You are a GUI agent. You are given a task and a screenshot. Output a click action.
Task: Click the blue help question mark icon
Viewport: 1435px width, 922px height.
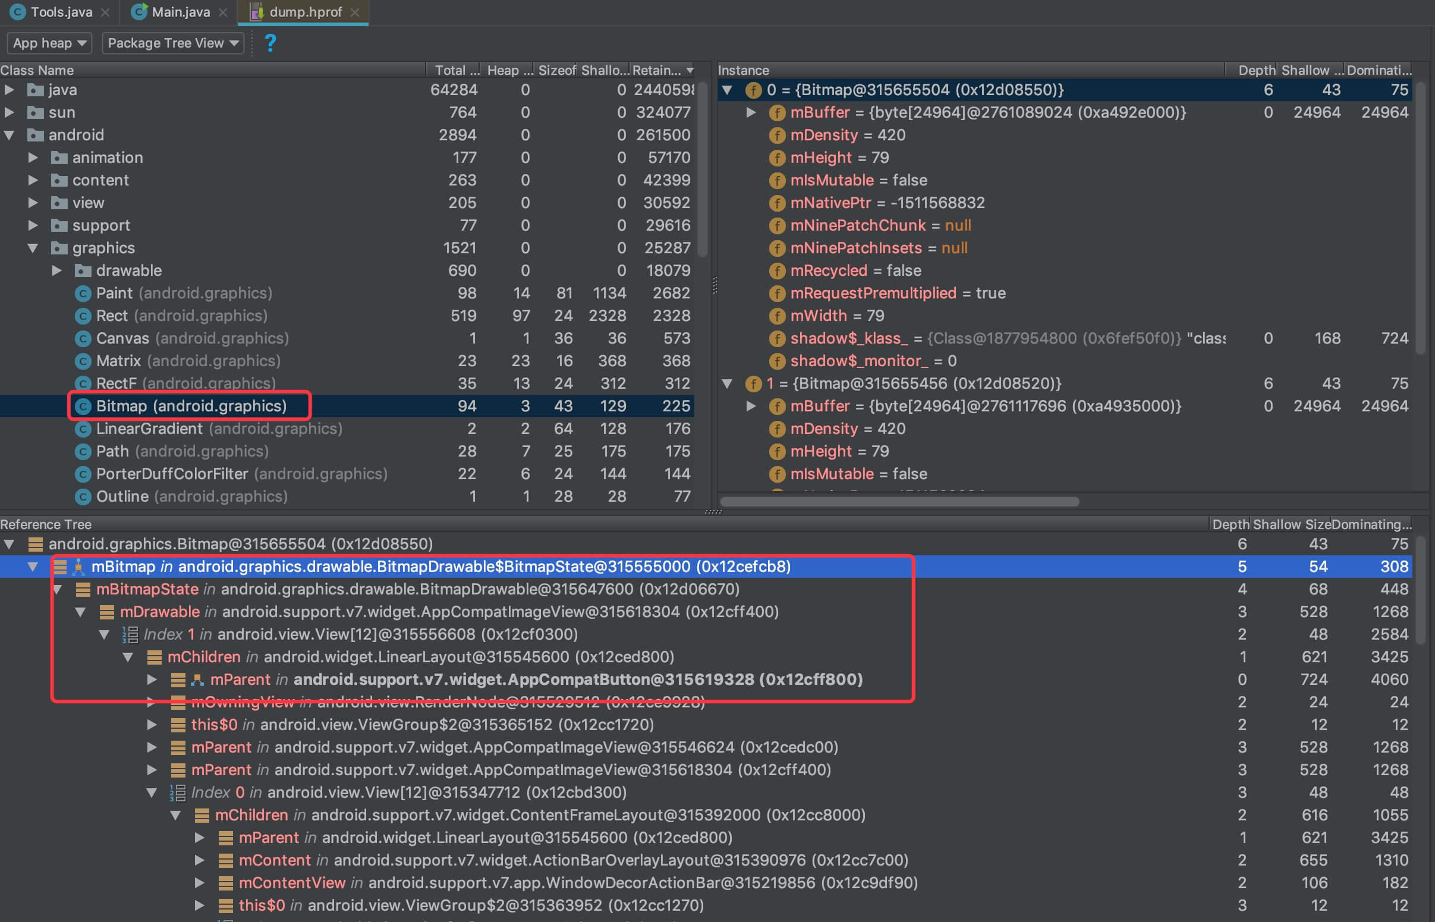270,43
